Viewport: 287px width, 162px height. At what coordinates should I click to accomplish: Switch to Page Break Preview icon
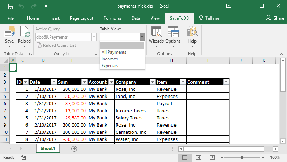coord(212,157)
